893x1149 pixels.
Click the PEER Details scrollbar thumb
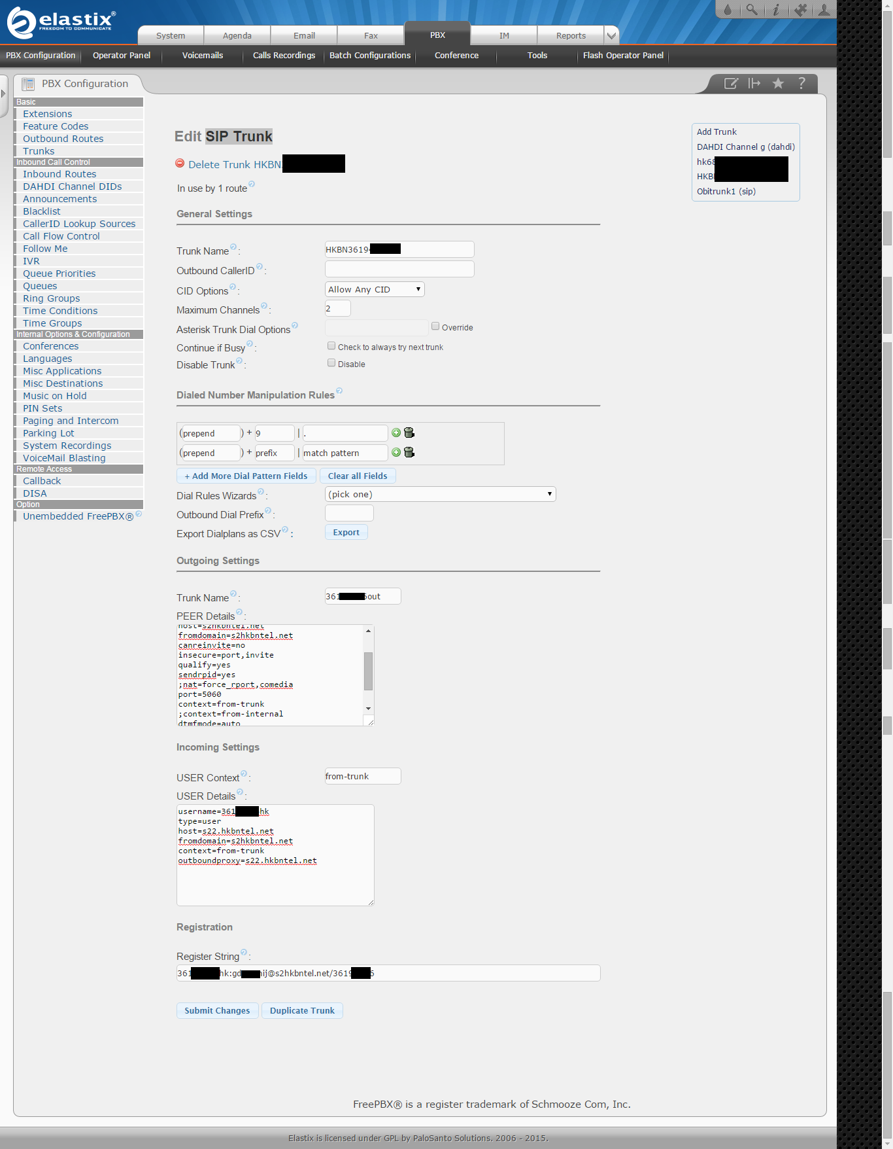click(x=369, y=671)
